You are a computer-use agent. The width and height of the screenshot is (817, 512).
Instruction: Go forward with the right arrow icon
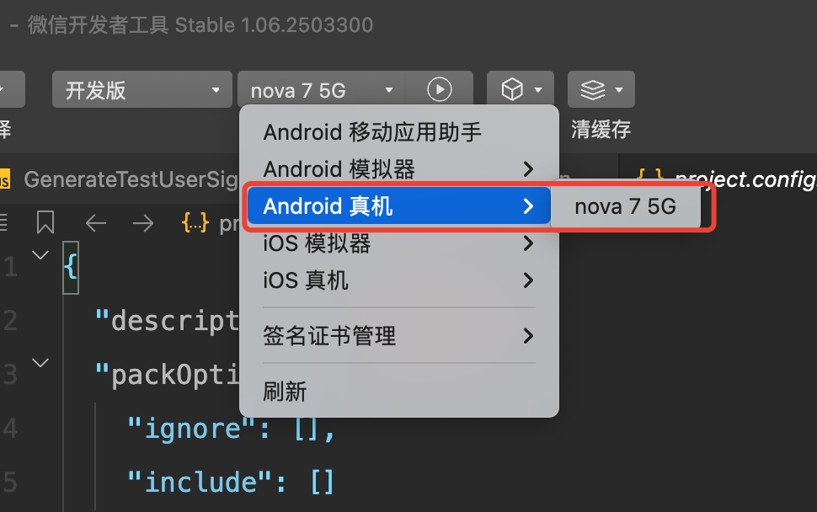click(x=143, y=223)
